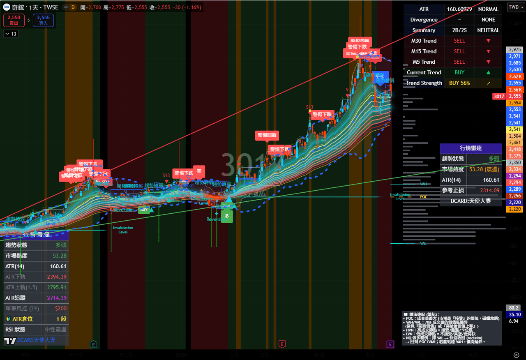Click the 奇鋐 stock logo icon
The width and height of the screenshot is (526, 360).
click(x=7, y=7)
